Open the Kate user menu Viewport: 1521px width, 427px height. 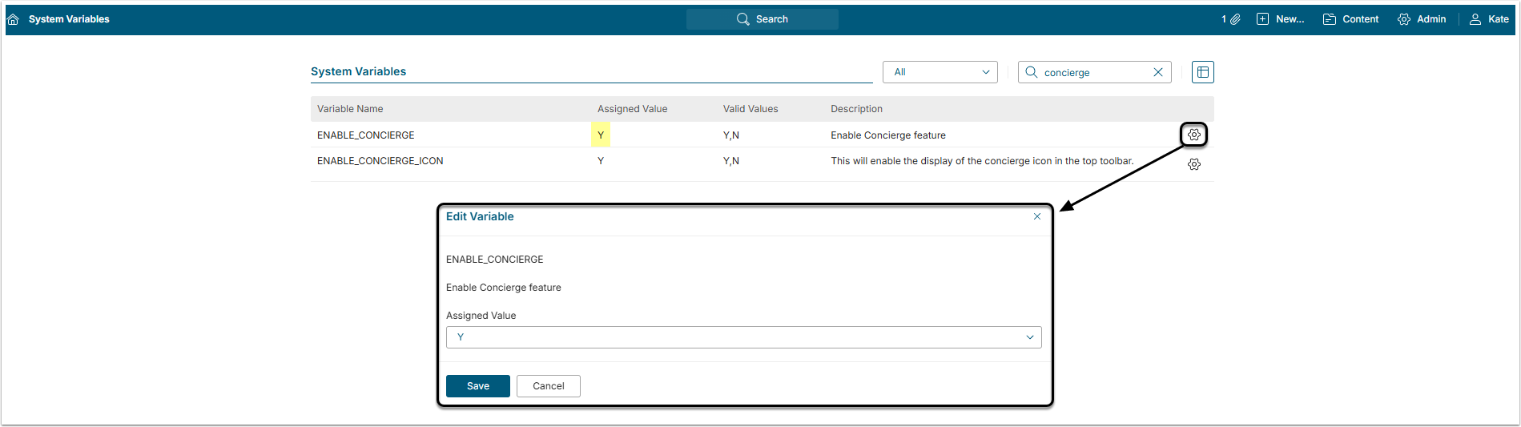[x=1489, y=19]
